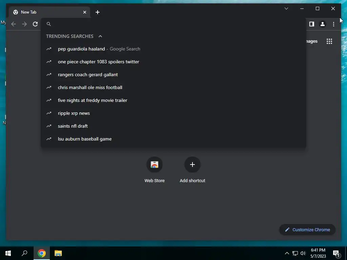This screenshot has height=260, width=347.
Task: Open Customize Chrome
Action: point(307,230)
